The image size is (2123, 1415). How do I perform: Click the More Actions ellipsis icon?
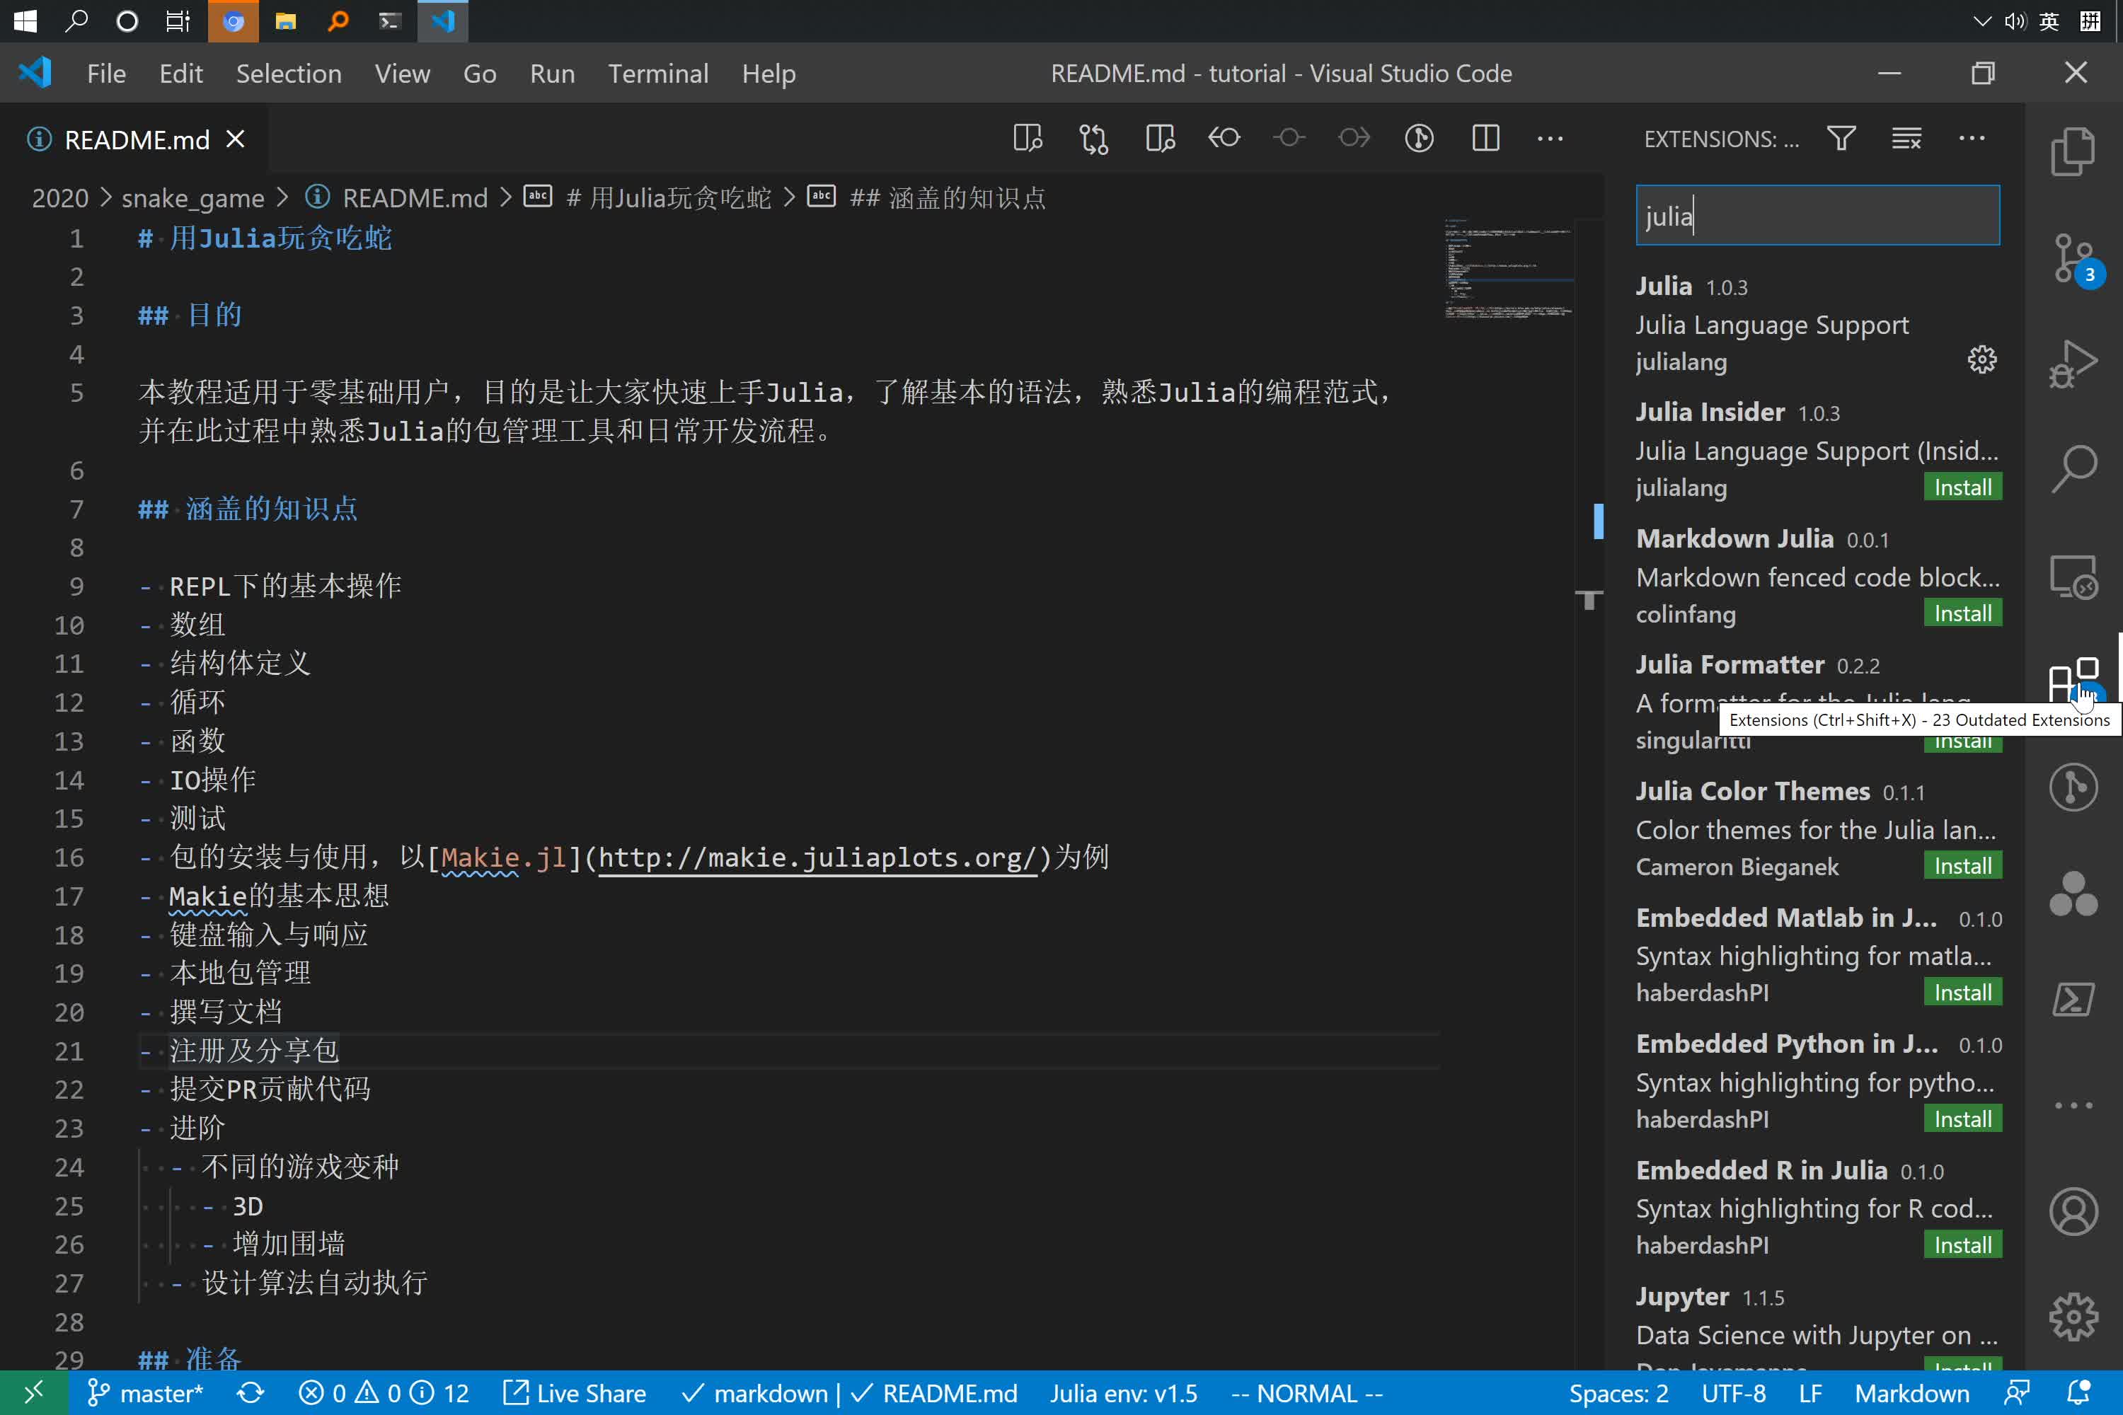pyautogui.click(x=1972, y=137)
